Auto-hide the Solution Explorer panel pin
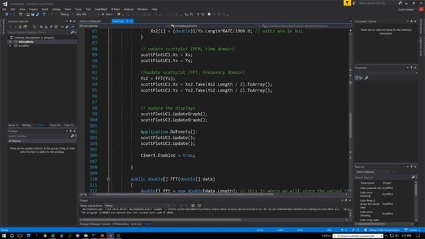Viewport: 425px width, 239px height. point(71,21)
